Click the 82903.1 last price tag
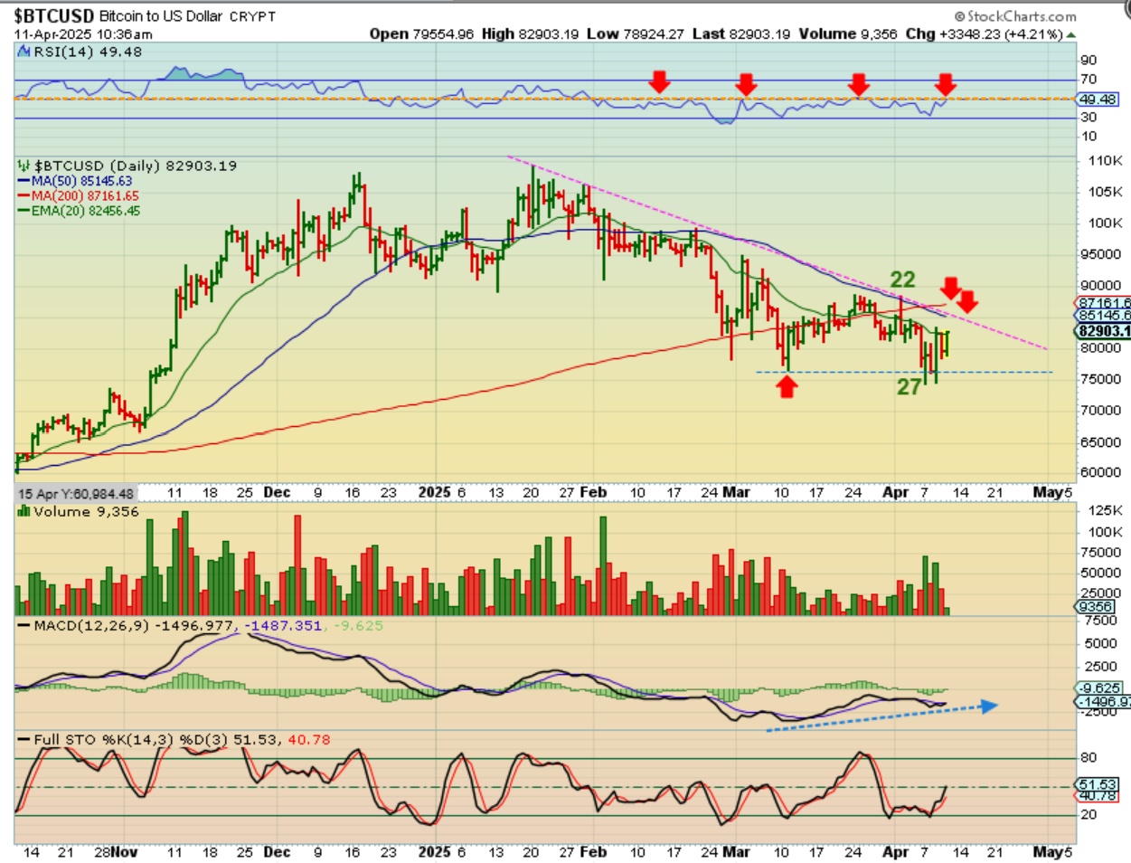Image resolution: width=1131 pixels, height=863 pixels. coord(1103,331)
